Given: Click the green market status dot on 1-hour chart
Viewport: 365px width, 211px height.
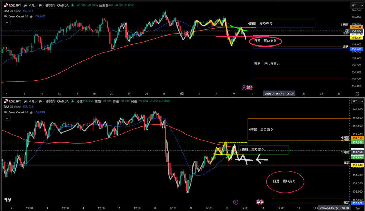Looking at the screenshot, I should (73, 101).
